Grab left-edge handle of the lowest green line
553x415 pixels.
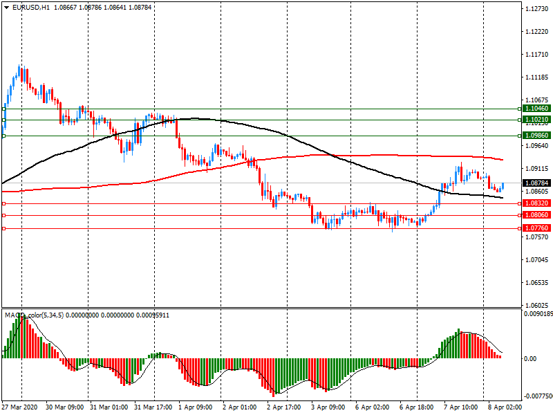[x=3, y=136]
